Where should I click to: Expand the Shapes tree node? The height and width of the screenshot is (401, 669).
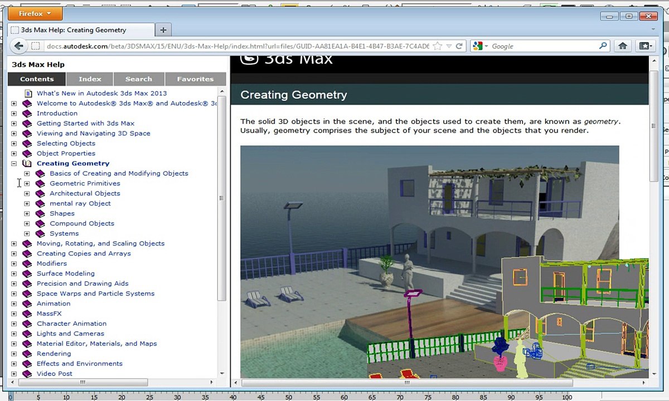27,213
